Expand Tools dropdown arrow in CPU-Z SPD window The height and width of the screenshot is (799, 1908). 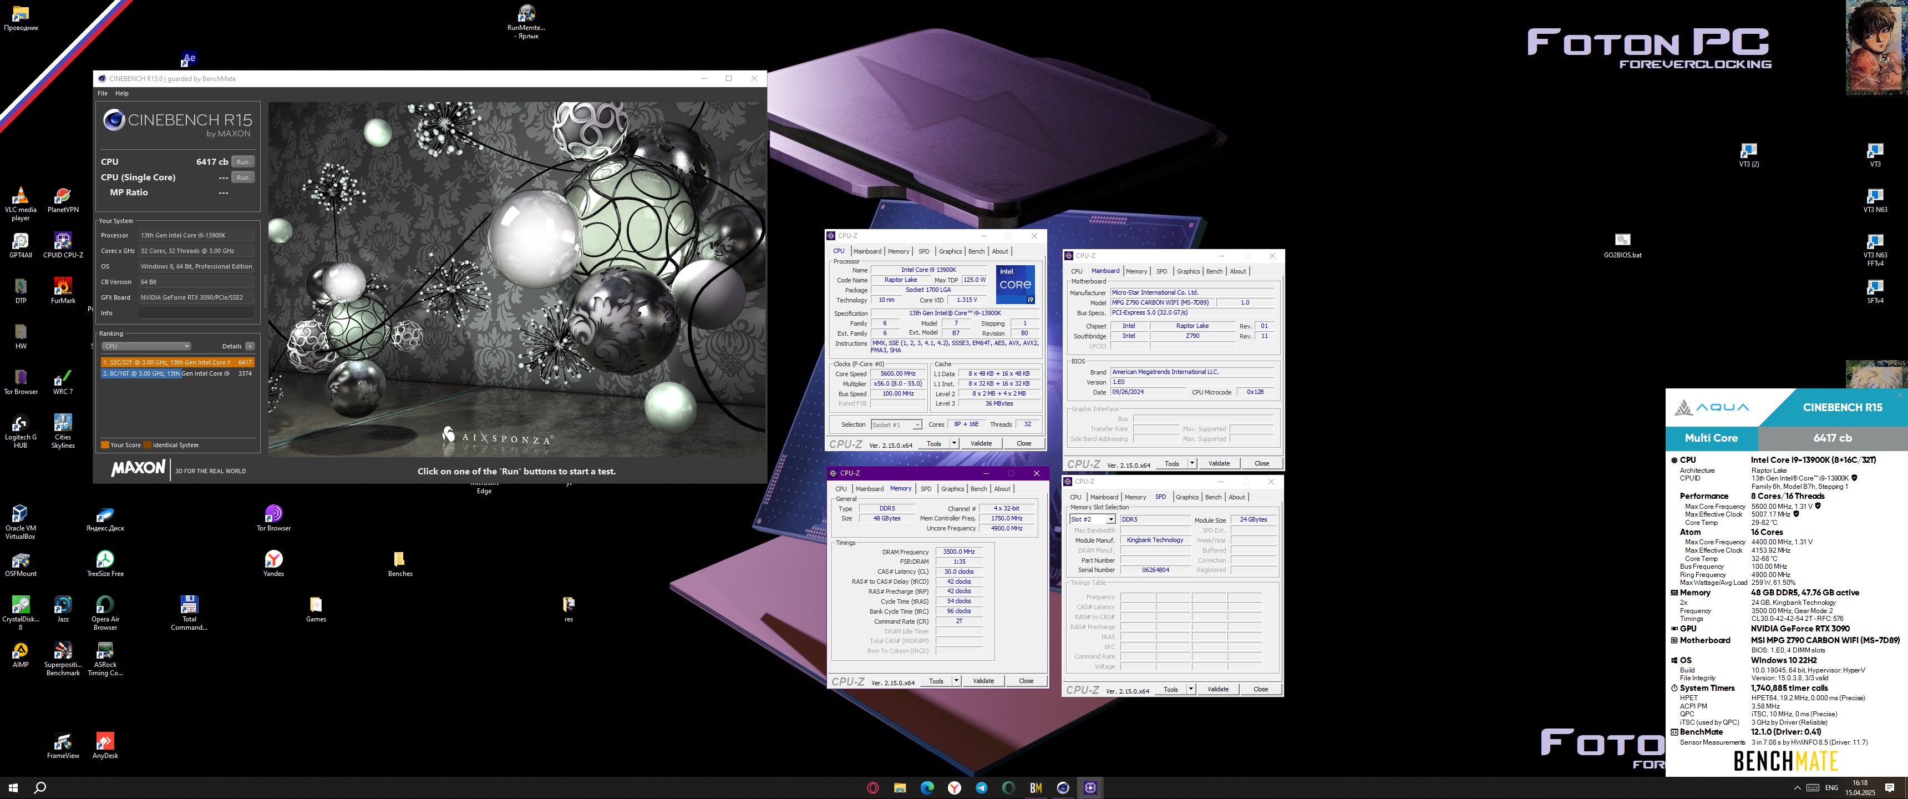[1191, 689]
